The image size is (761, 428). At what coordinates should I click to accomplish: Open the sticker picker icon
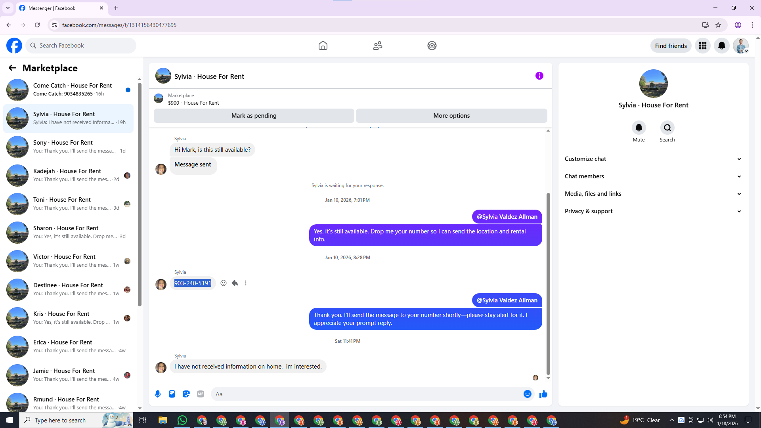186,394
